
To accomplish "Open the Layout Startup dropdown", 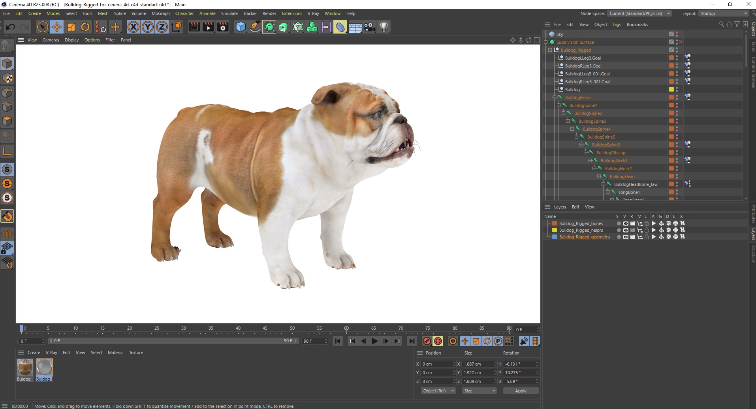I will (x=723, y=13).
